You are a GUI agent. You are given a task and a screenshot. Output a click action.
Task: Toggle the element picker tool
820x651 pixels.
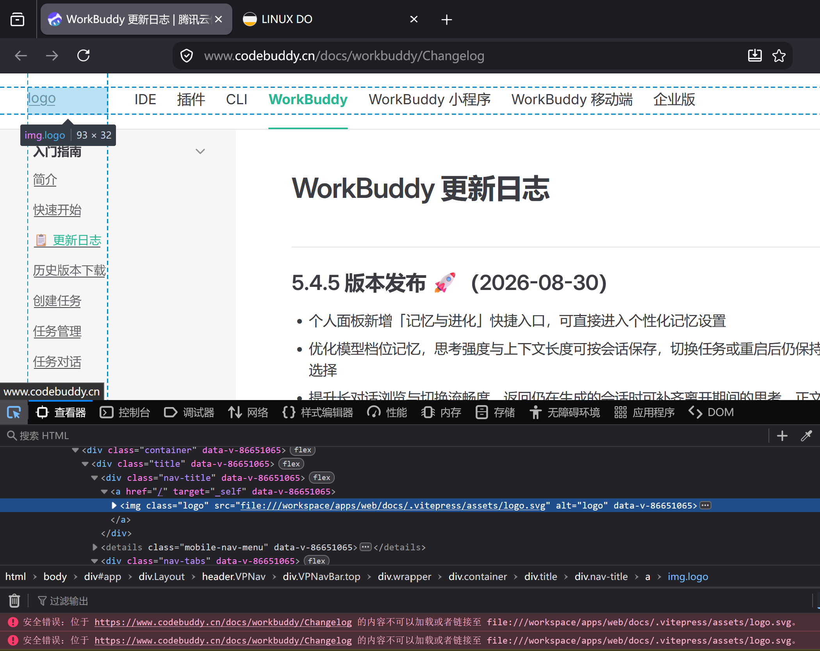[14, 413]
